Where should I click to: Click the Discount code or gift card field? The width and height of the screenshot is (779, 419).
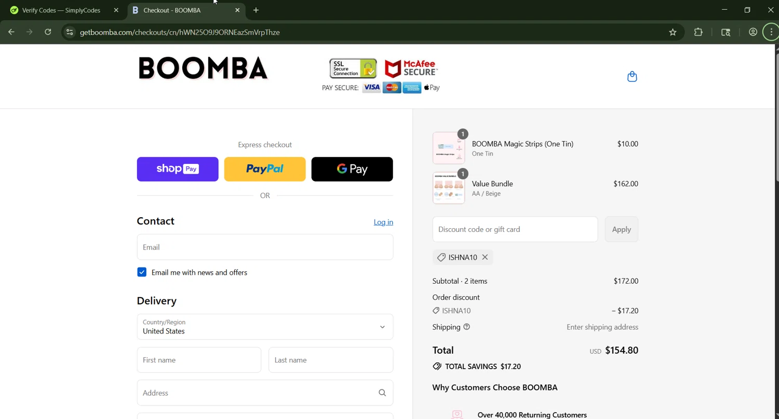(515, 229)
